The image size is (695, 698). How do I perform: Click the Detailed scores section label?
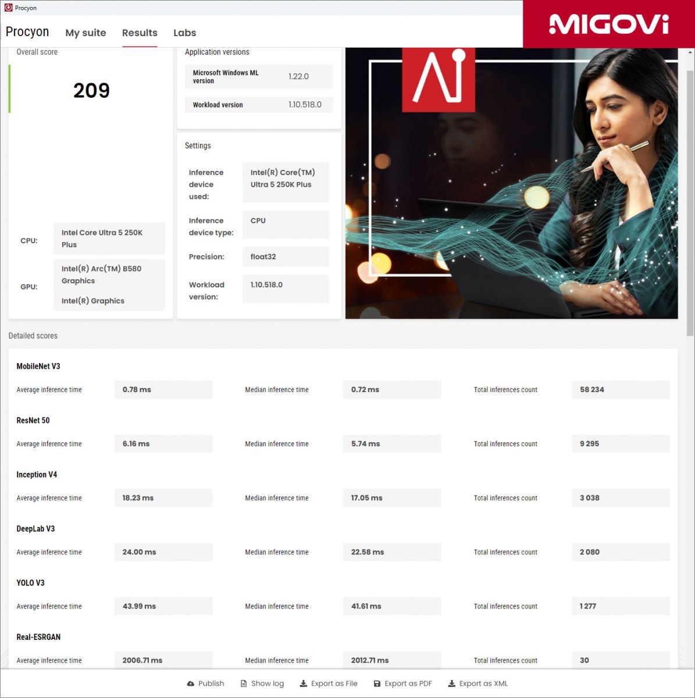33,336
